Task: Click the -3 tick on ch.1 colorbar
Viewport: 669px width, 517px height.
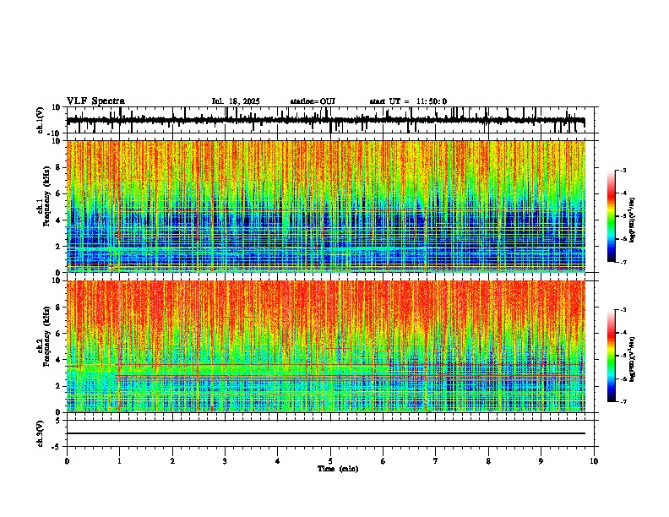Action: pos(623,170)
